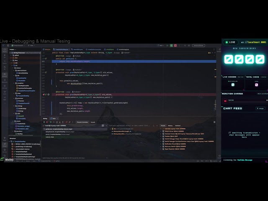This screenshot has width=268, height=201.
Task: Switch to the Memory tab in debugger
Action: (x=170, y=126)
